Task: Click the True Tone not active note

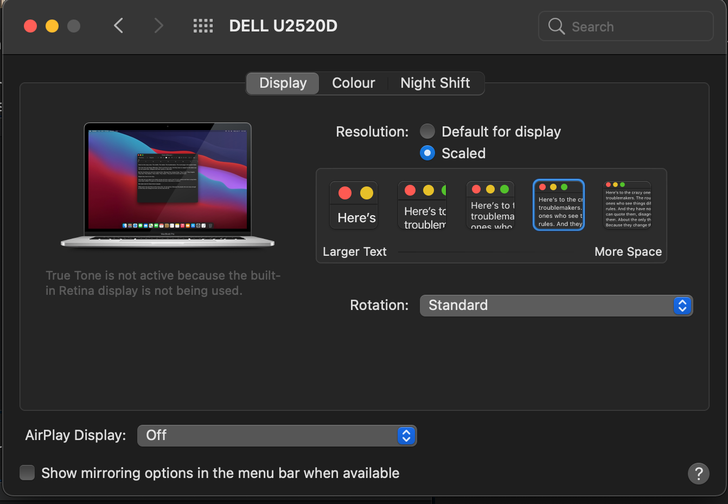Action: tap(163, 283)
